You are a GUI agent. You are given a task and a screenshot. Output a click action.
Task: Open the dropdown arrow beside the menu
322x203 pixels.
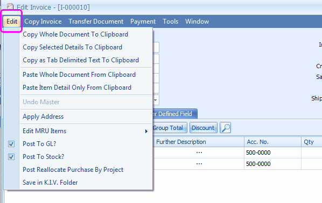click(156, 100)
